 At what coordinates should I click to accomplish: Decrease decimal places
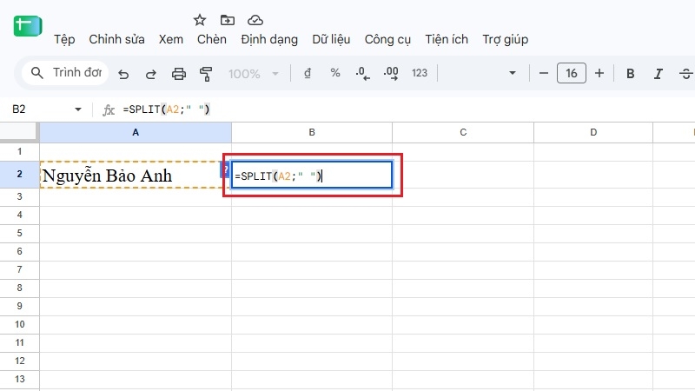pos(362,73)
